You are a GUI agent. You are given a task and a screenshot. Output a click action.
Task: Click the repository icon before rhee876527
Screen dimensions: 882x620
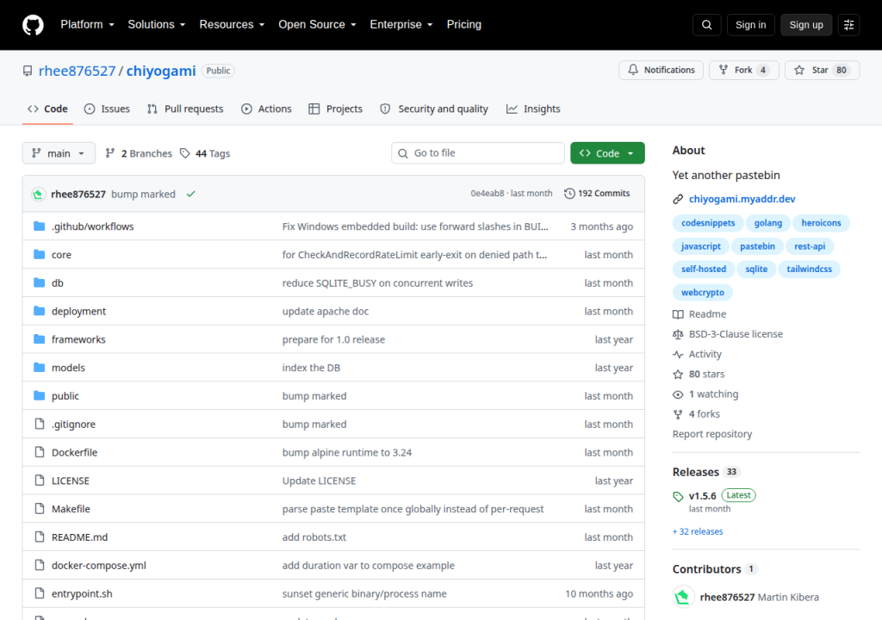[x=28, y=71]
